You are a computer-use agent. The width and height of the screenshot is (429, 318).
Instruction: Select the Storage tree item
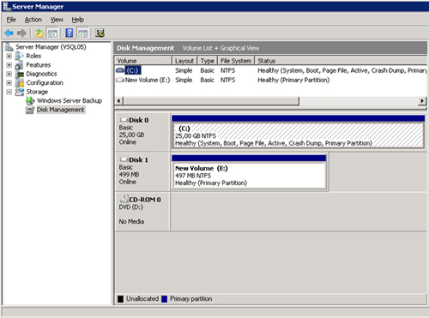click(37, 92)
